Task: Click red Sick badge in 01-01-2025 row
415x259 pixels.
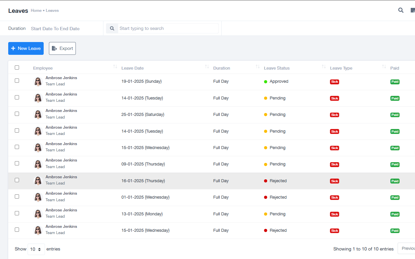Action: tap(334, 198)
